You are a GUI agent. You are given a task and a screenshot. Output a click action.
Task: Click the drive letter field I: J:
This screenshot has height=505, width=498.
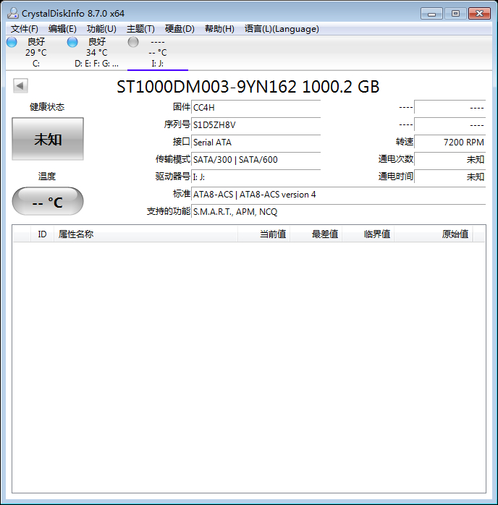[256, 177]
